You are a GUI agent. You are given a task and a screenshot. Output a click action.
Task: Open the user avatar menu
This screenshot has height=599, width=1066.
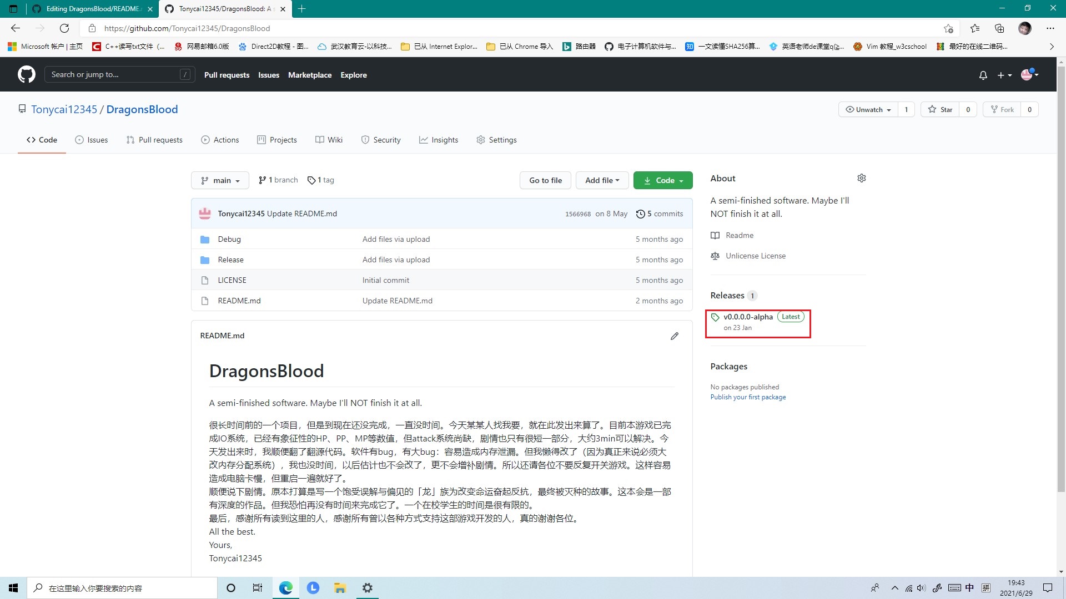click(1029, 75)
